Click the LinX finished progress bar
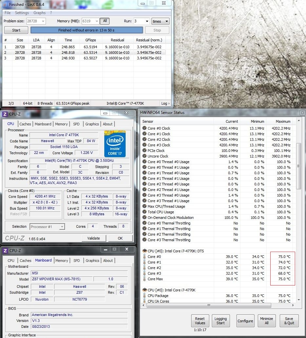 click(87, 30)
